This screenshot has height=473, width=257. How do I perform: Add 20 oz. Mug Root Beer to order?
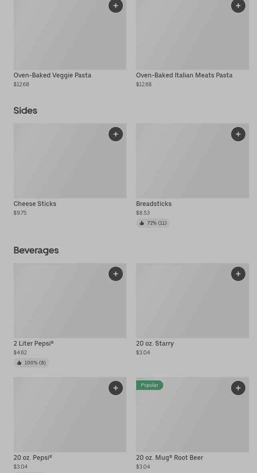238,388
